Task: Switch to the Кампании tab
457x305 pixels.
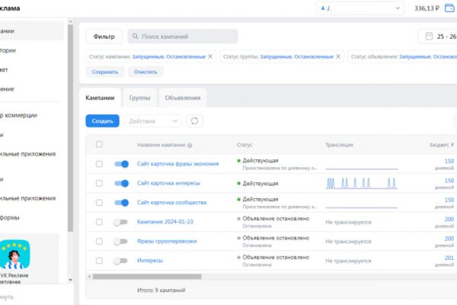Action: (x=100, y=98)
